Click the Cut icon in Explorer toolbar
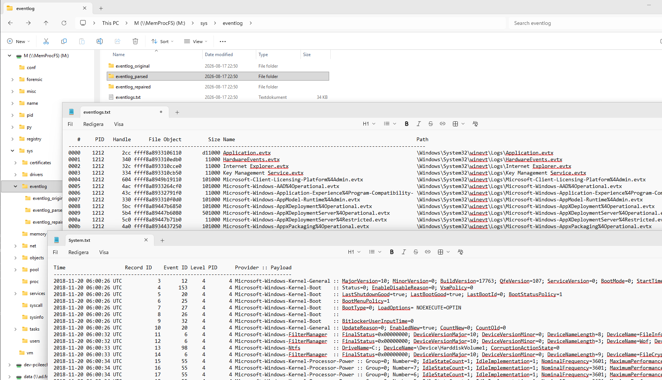 tap(46, 41)
